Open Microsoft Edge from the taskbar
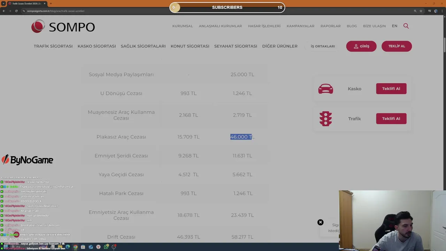Screen dimensions: 446x251 click(x=68, y=247)
